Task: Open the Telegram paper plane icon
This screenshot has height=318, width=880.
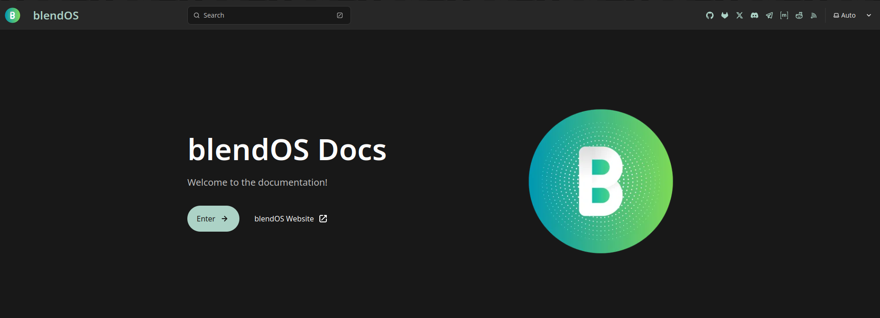Action: click(x=769, y=15)
